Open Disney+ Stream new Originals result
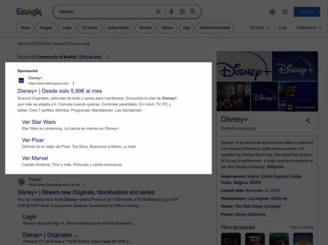This screenshot has width=328, height=245. [86, 192]
